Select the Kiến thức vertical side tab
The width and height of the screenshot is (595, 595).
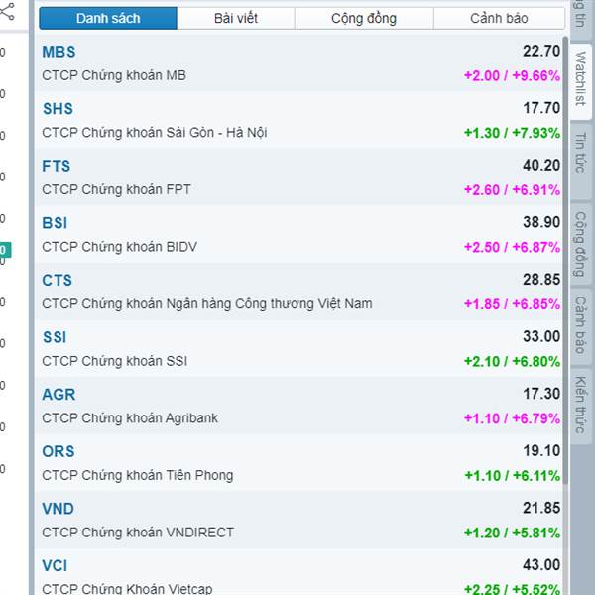580,405
